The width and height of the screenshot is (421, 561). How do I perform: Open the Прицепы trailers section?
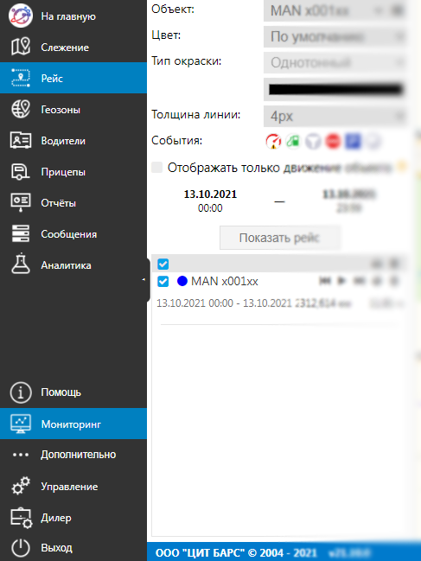point(73,172)
